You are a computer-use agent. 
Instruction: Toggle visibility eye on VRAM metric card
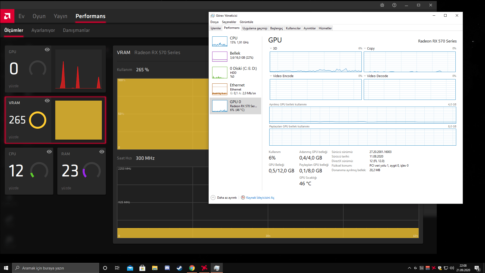[47, 101]
